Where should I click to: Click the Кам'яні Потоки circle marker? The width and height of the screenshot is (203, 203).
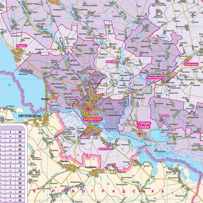tap(110, 145)
